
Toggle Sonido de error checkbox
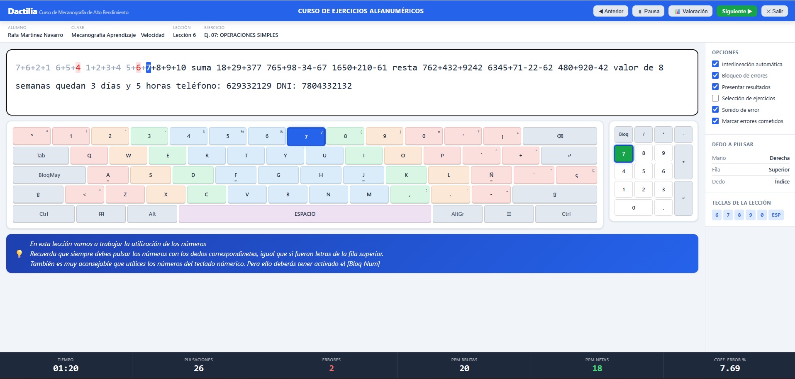coord(715,109)
